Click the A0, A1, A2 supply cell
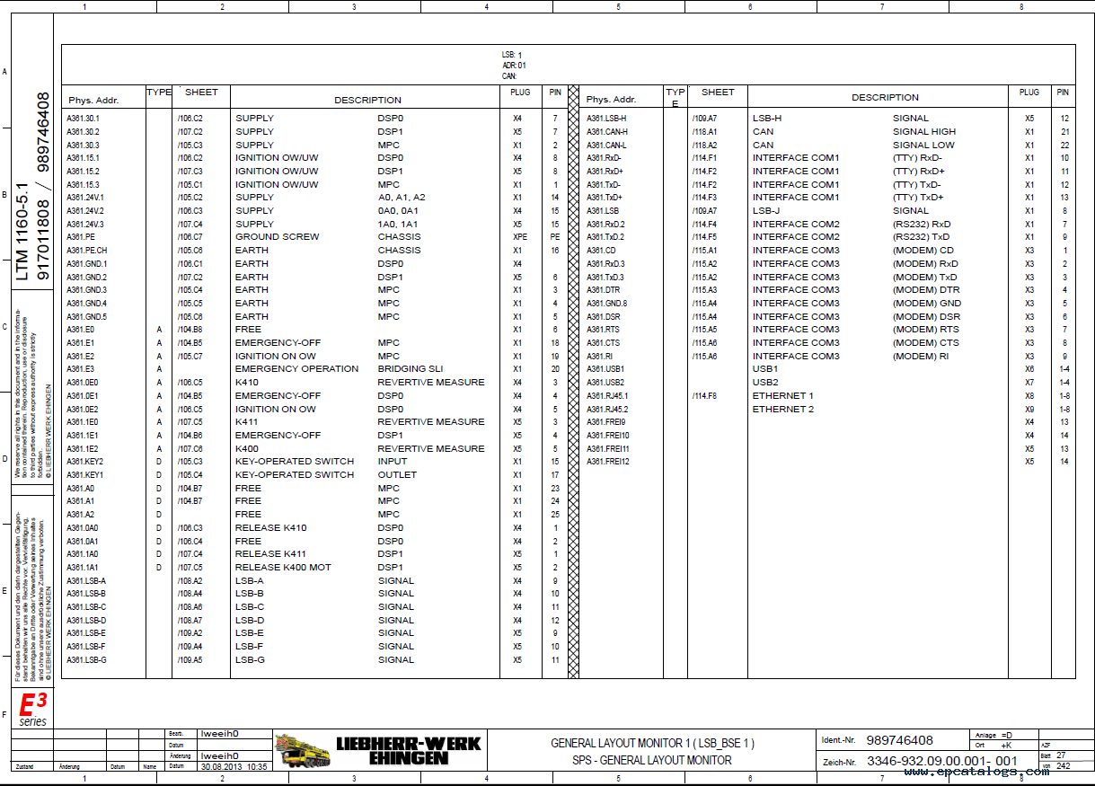 click(x=401, y=198)
